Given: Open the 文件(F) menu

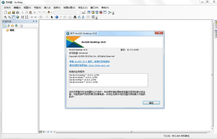Looking at the screenshot, I should (7, 8).
